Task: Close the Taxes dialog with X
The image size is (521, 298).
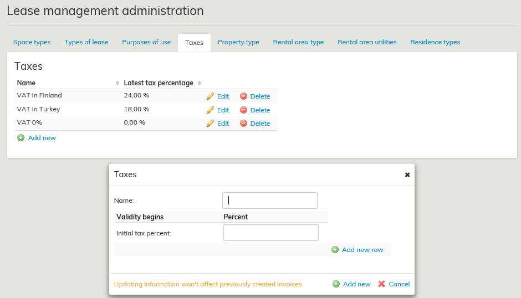Action: [407, 174]
